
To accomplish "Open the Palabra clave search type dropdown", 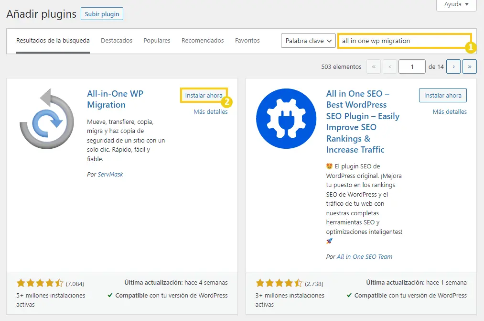I will pyautogui.click(x=308, y=41).
